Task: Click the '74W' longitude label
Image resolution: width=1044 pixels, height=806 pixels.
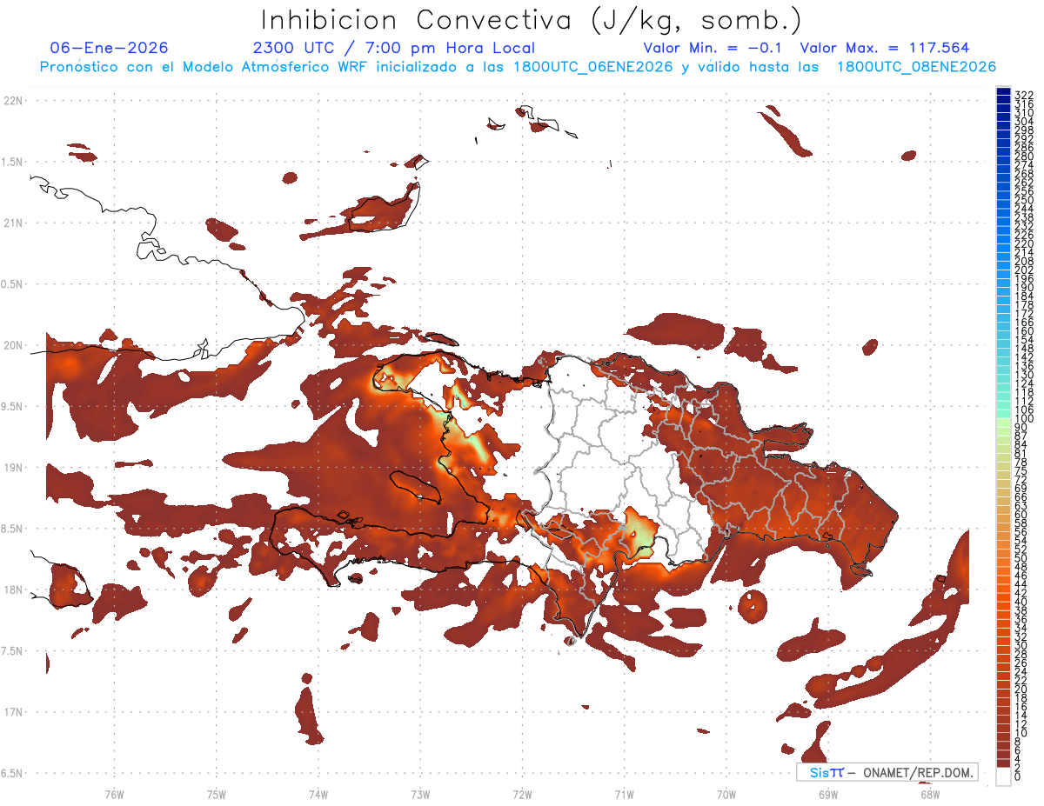Action: click(x=318, y=795)
